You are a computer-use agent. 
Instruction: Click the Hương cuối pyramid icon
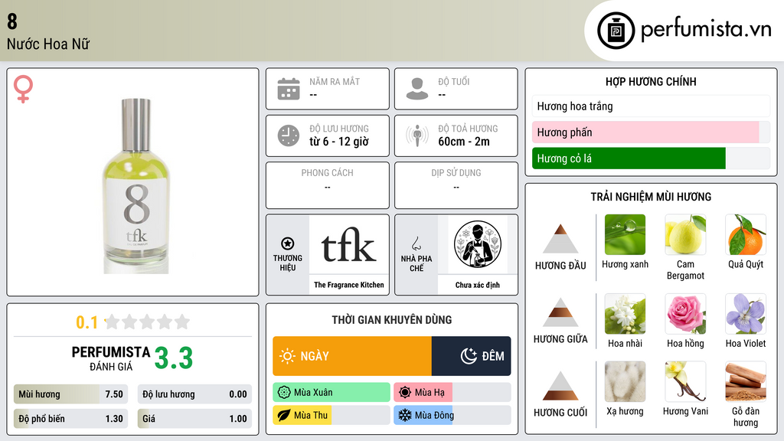click(x=560, y=386)
